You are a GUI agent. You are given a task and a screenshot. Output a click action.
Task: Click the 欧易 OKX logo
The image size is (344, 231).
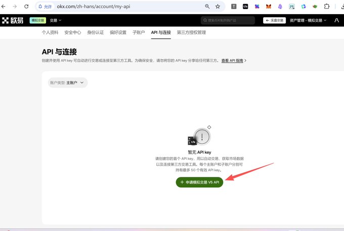point(13,20)
